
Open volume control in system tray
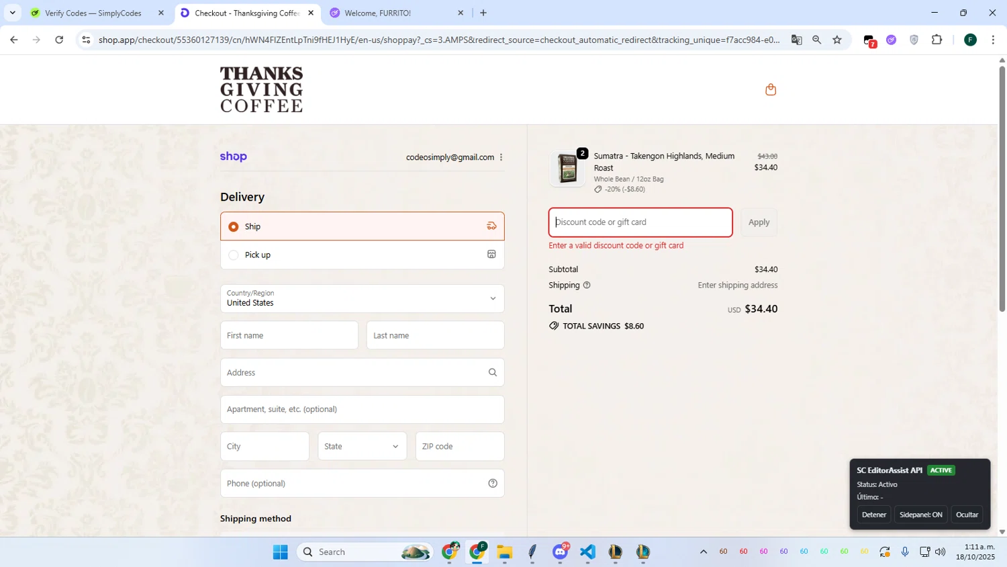941,552
